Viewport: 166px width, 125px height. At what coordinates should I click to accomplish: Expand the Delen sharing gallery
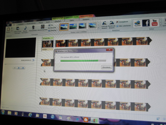pyautogui.click(x=160, y=25)
